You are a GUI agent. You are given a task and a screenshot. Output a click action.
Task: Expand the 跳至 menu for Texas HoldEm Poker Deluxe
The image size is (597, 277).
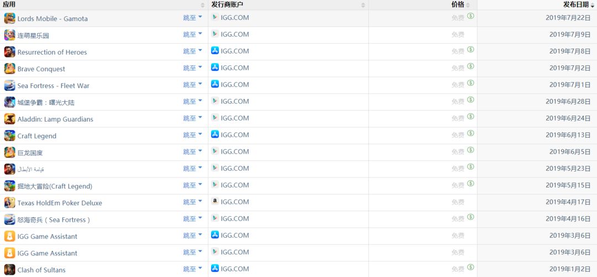193,202
